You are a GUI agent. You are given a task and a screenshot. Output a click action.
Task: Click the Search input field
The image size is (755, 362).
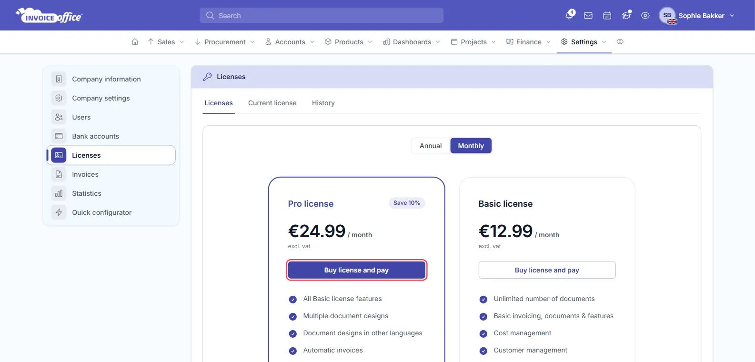[x=322, y=15]
